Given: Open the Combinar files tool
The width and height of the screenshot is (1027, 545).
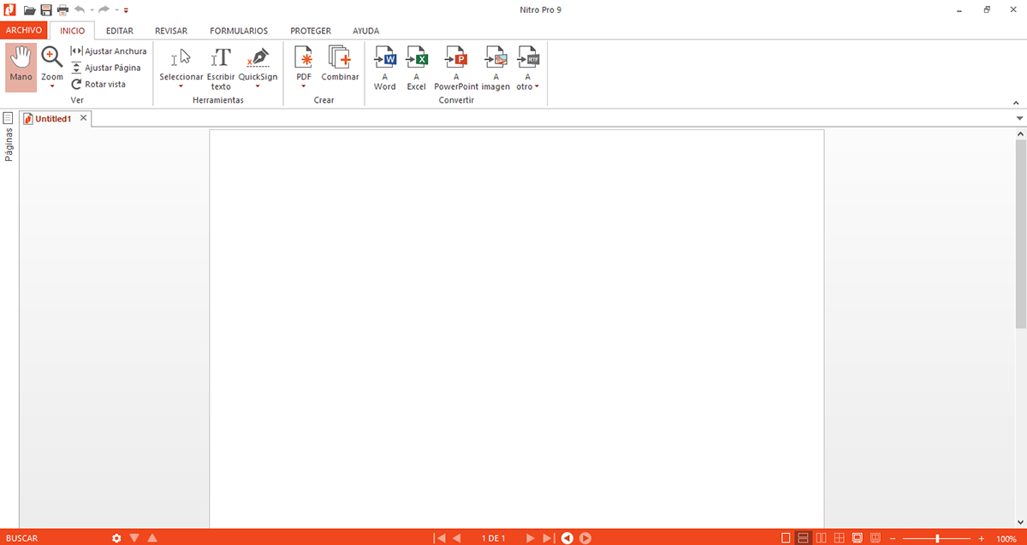Looking at the screenshot, I should 340,64.
